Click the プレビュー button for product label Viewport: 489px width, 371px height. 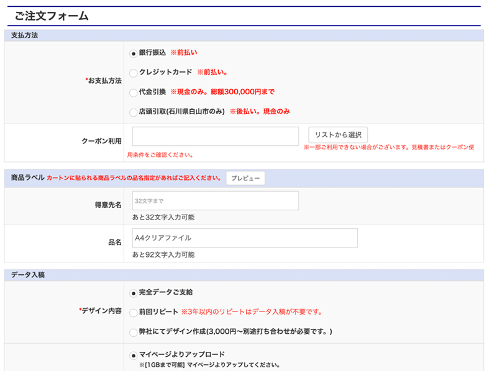(x=245, y=178)
